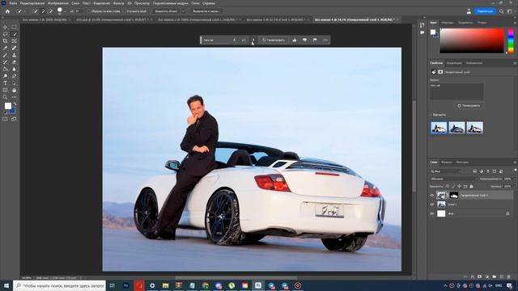Click Create new group folder icon
518x291 pixels.
495,276
